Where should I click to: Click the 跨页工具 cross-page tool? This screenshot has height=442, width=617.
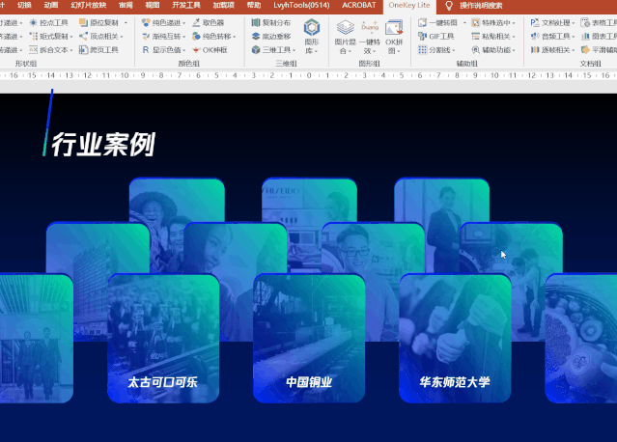click(x=98, y=50)
